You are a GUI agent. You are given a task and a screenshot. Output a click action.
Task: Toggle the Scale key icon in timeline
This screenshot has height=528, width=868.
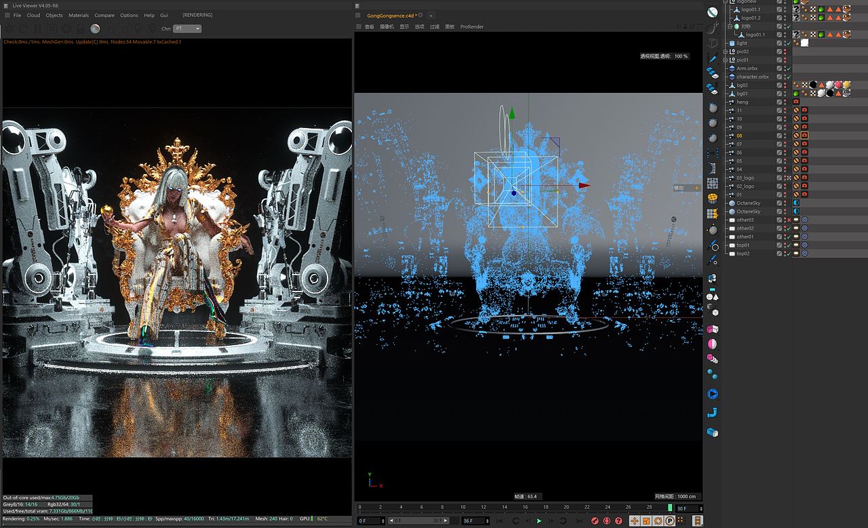coord(646,521)
